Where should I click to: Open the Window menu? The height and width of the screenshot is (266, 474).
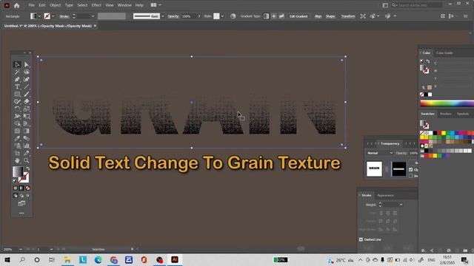pos(124,5)
